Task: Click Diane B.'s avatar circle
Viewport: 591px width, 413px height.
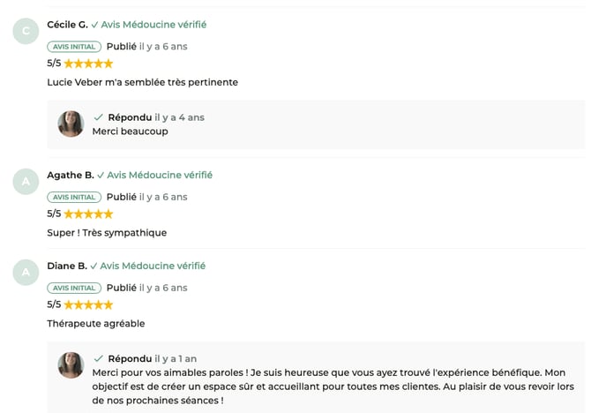Action: click(26, 272)
